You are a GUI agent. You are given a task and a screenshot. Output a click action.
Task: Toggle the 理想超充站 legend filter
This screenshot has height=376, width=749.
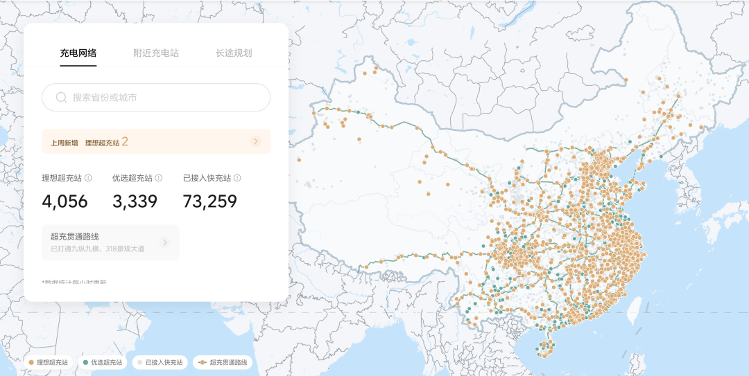[49, 362]
